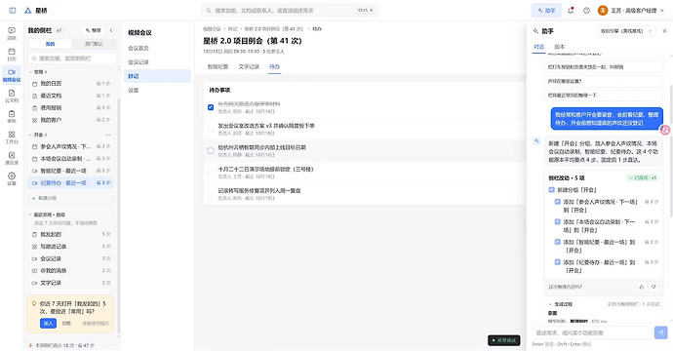
Task: Click the green status button at bottom
Action: point(504,340)
